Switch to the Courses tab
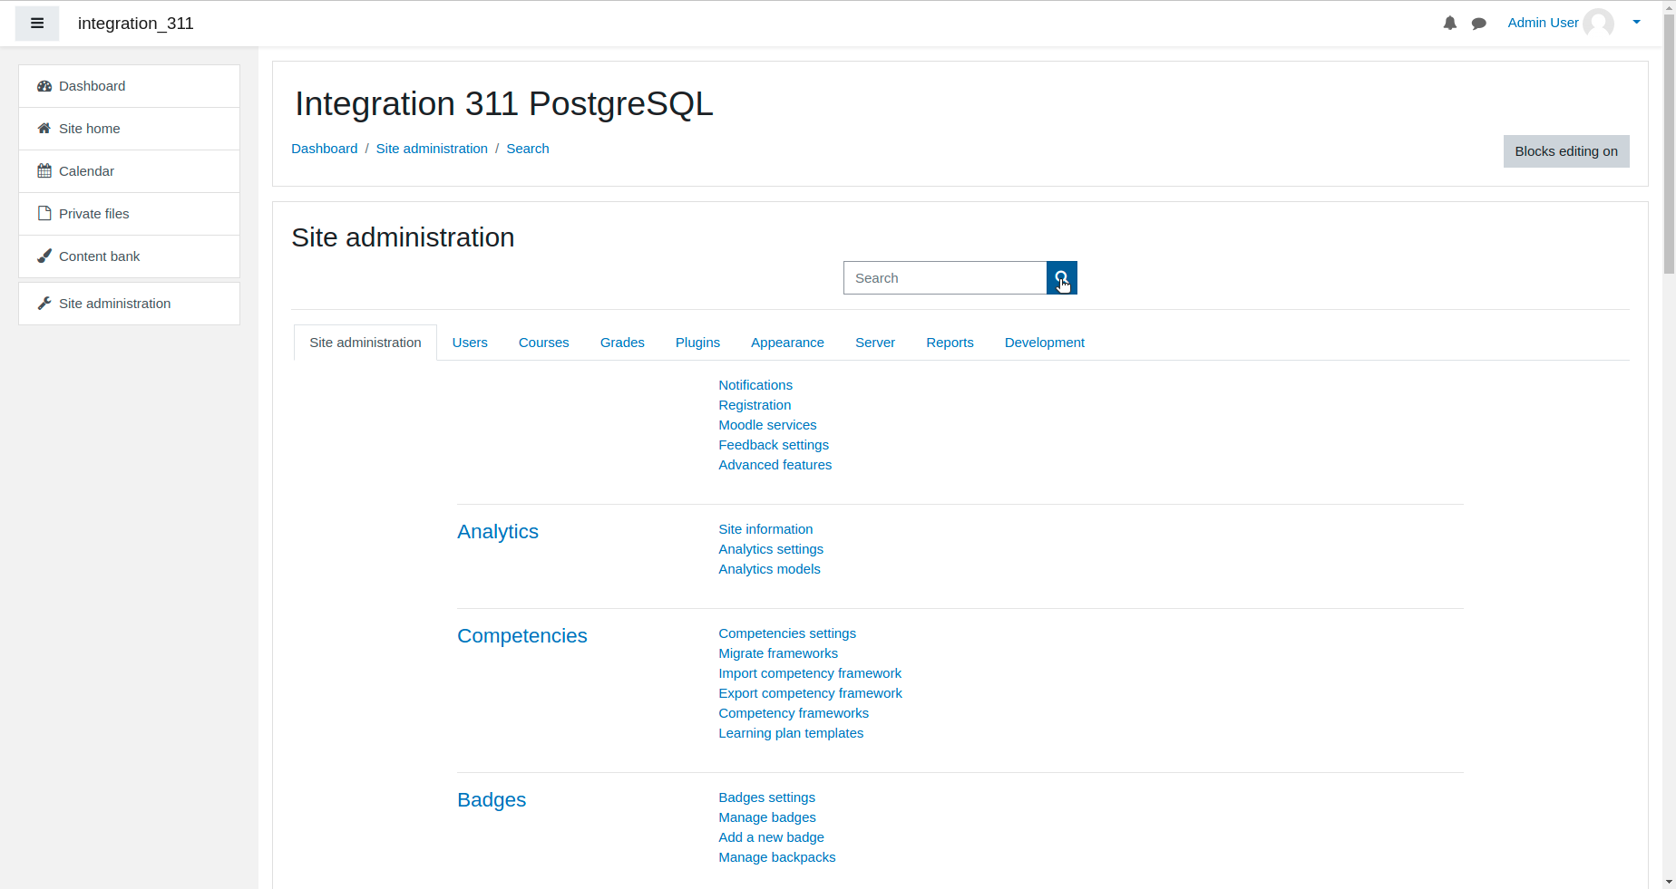 544,343
